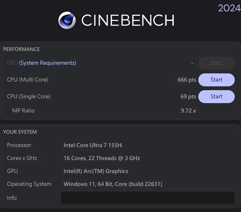Start the CPU Single Core benchmark
This screenshot has width=241, height=212.
coord(217,97)
